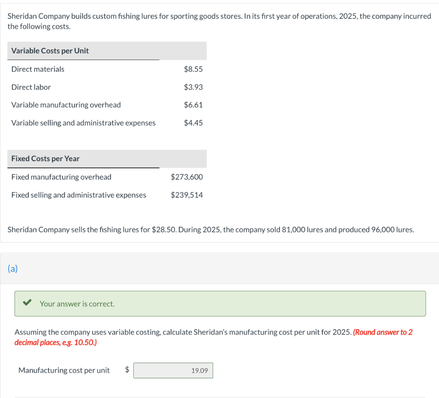Click the "Manufacturing cost per unit" answer label
Viewport: 439px width, 398px height.
(64, 370)
